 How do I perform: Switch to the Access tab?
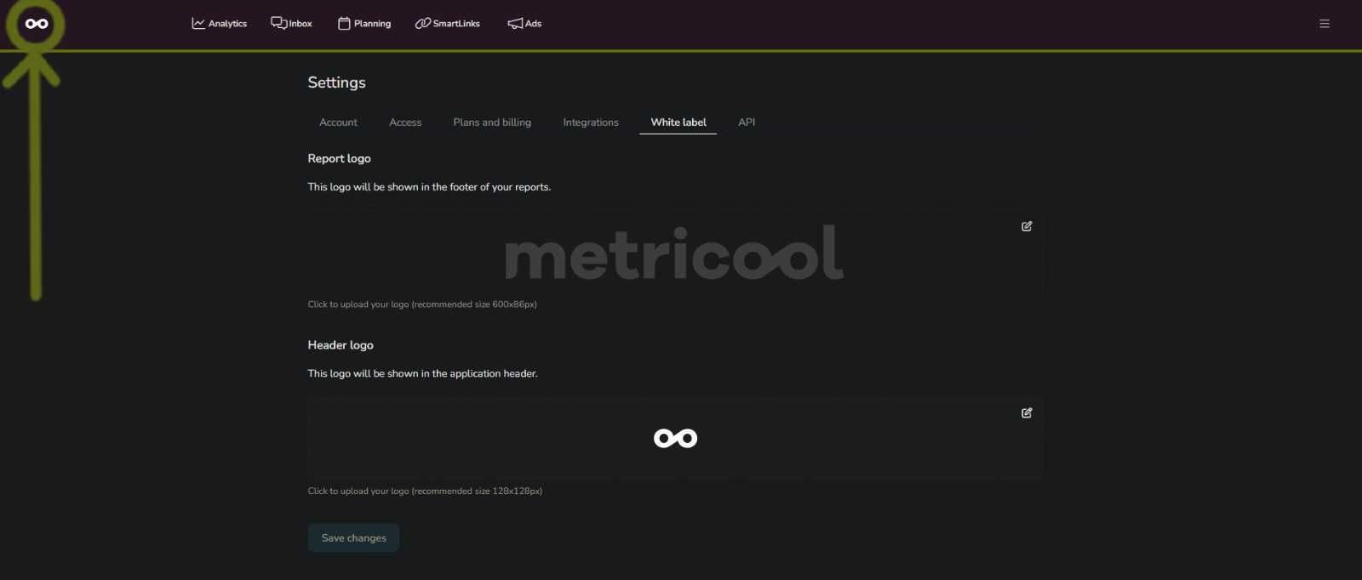[405, 122]
